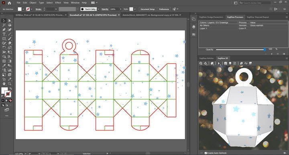
Task: Click the Document Setup button
Action: point(147,9)
